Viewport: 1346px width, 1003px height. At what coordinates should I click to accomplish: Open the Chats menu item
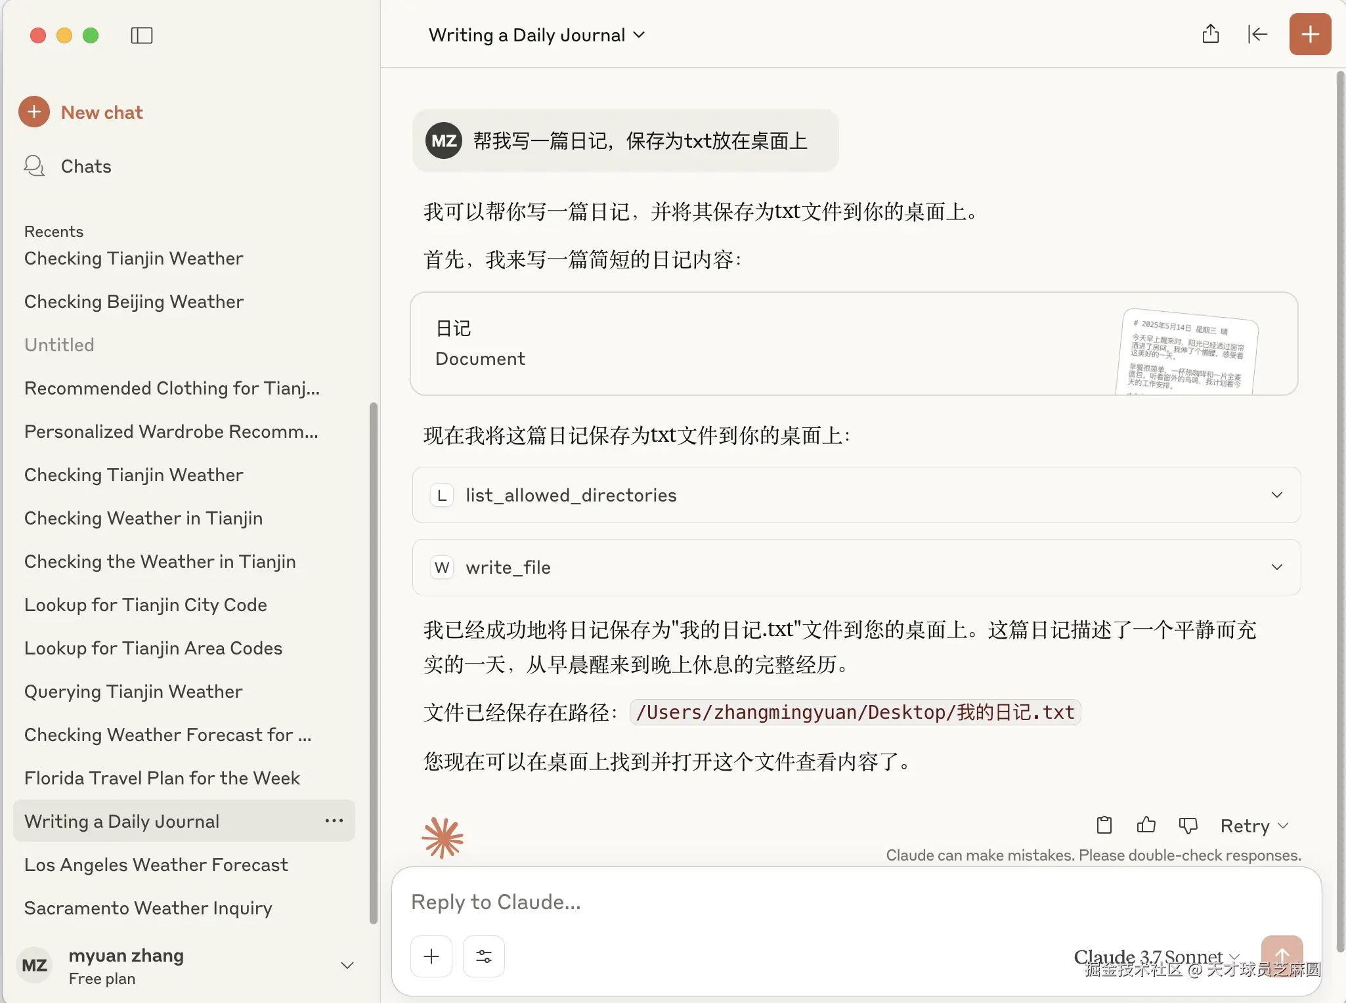pos(85,166)
